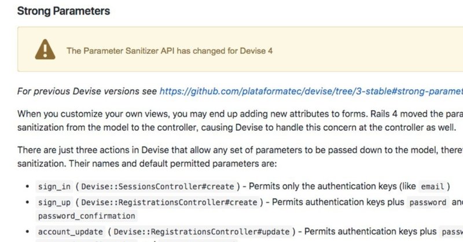Open the 3-stable strong-parameters GitHub link
The width and height of the screenshot is (463, 242).
[x=311, y=91]
